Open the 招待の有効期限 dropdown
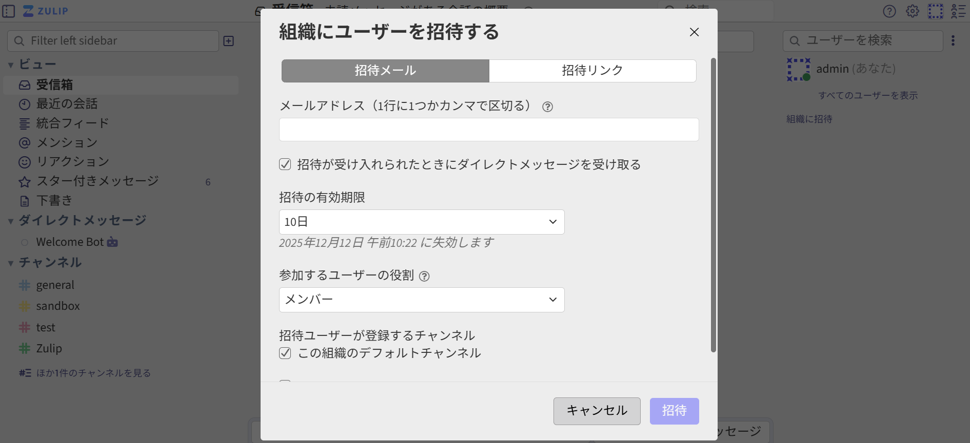 (x=422, y=222)
